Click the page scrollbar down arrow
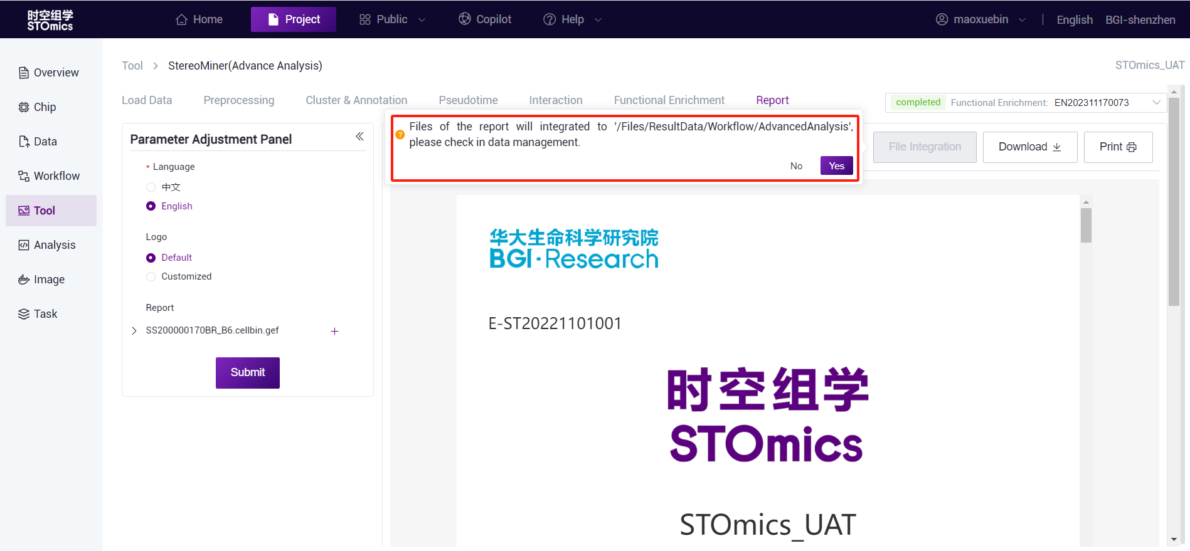Viewport: 1190px width, 551px height. click(x=1174, y=540)
